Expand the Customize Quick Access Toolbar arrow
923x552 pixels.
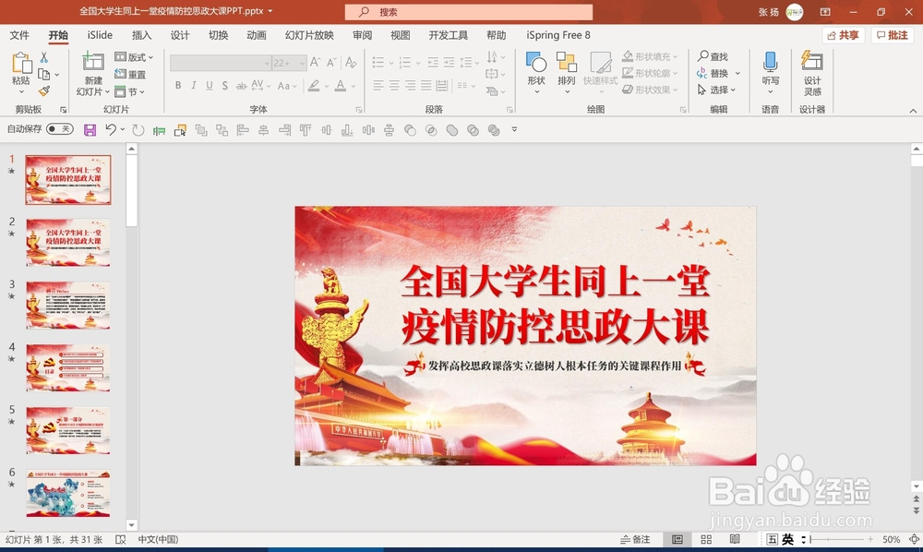[514, 129]
